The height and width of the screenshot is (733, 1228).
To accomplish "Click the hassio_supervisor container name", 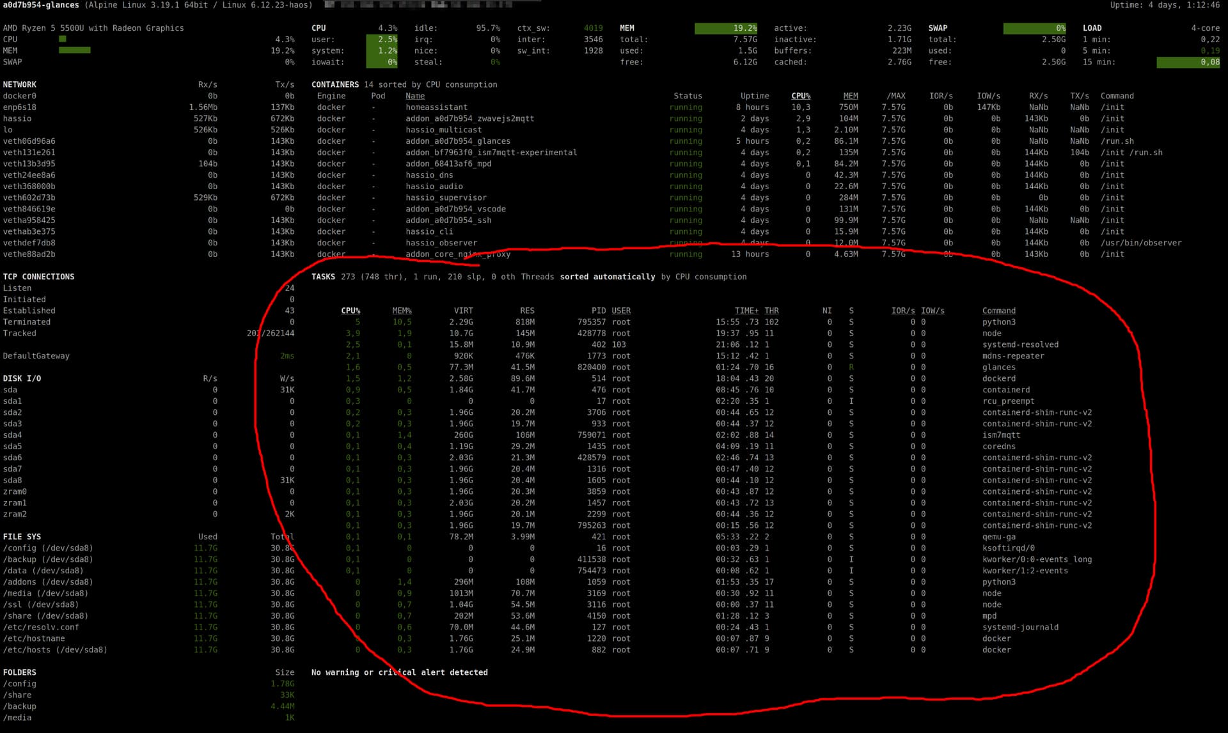I will click(x=446, y=197).
